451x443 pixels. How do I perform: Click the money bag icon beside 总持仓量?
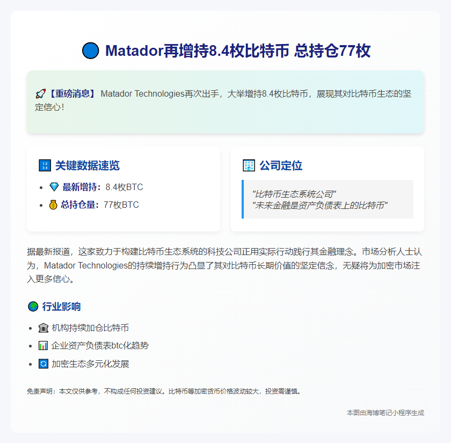coord(53,205)
